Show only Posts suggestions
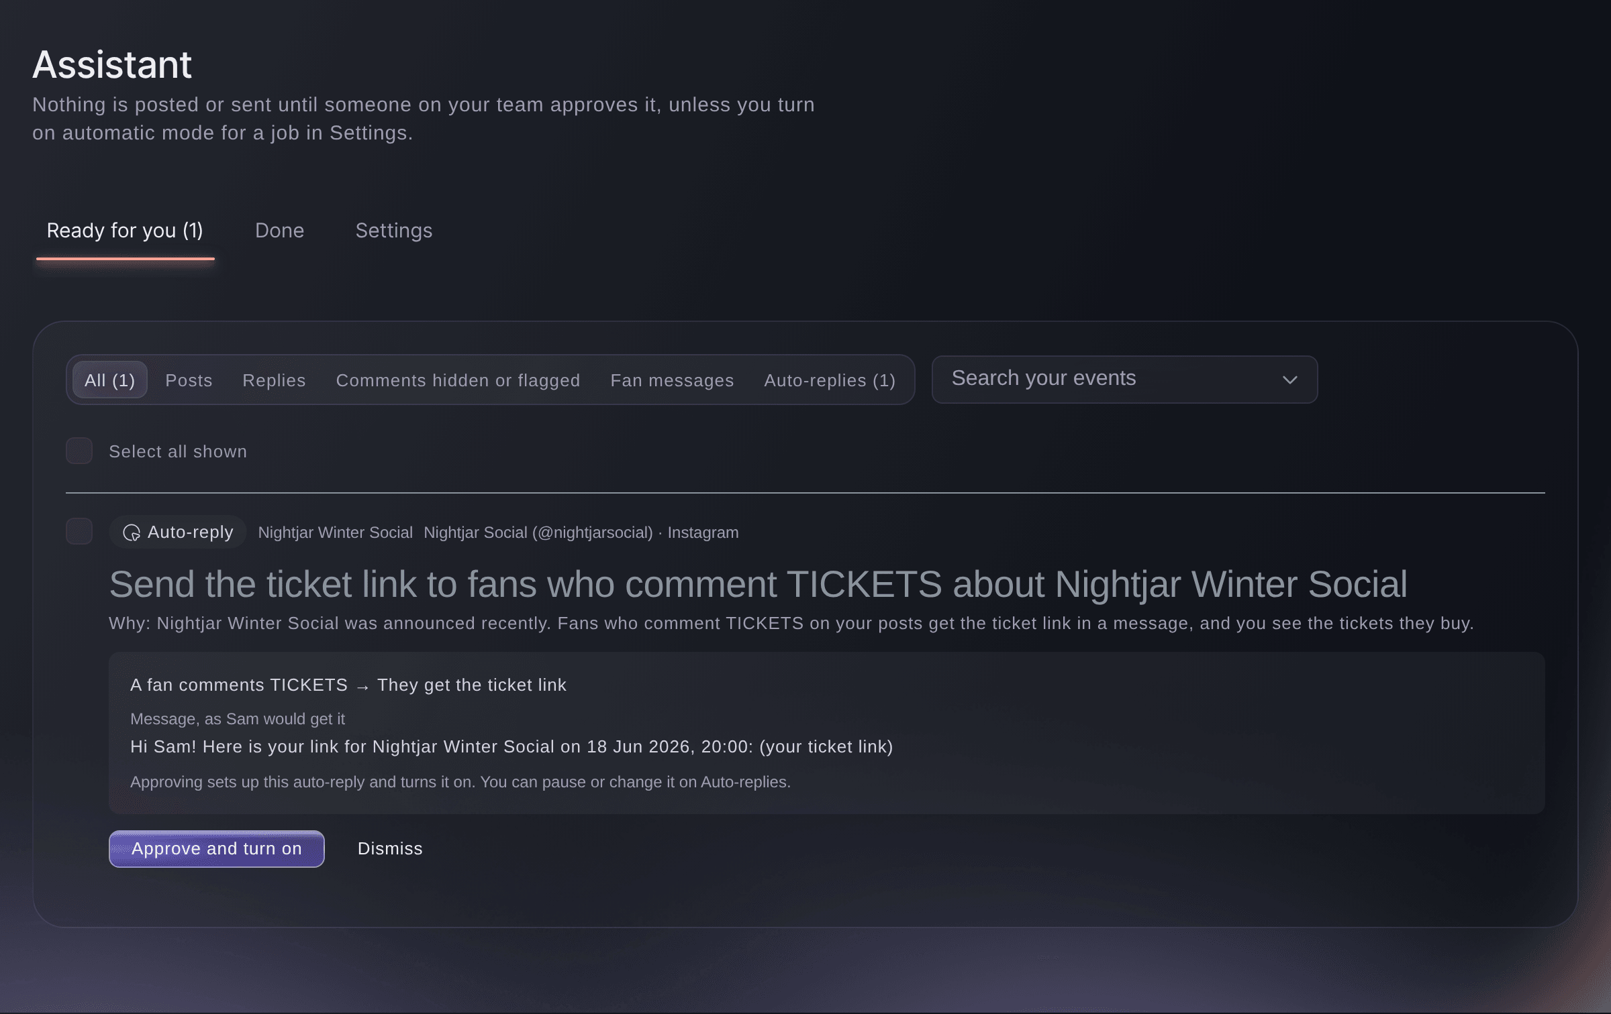1611x1014 pixels. pyautogui.click(x=189, y=380)
